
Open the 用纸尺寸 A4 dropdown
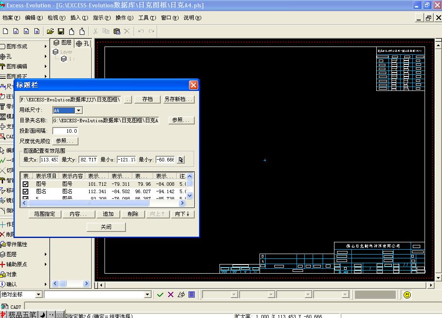coord(79,110)
